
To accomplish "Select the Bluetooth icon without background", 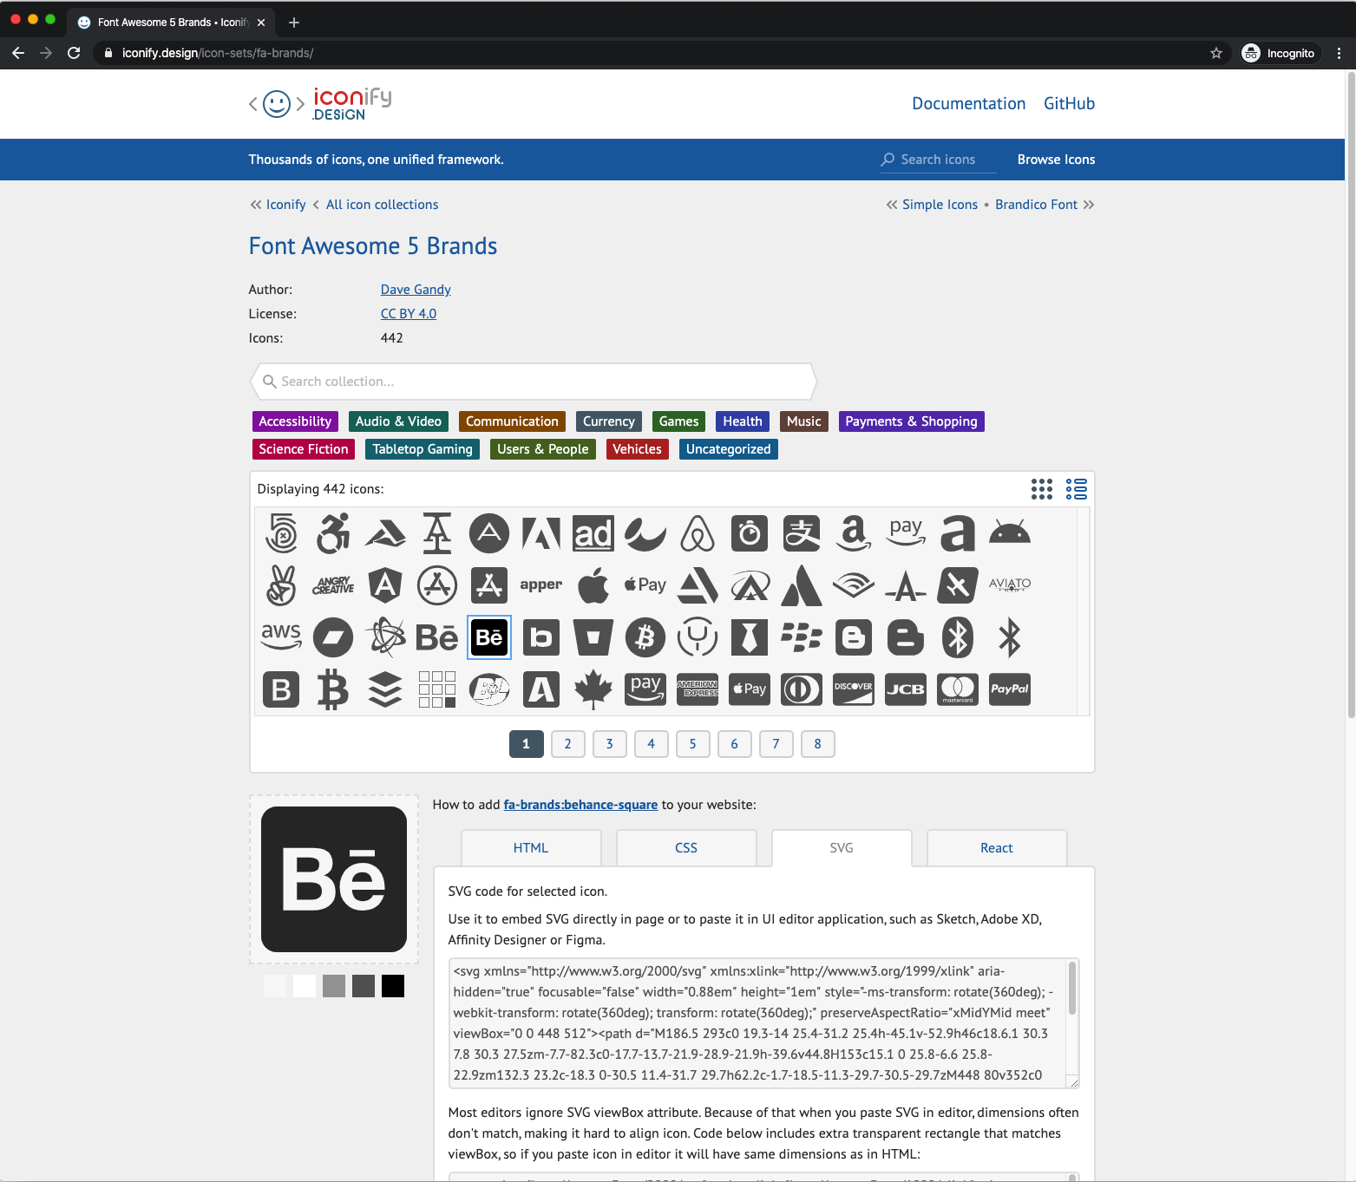I will [x=1009, y=637].
